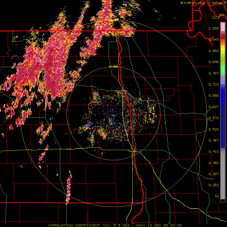Select the 0.413 scale value
The height and width of the screenshot is (227, 227).
[x=214, y=152]
